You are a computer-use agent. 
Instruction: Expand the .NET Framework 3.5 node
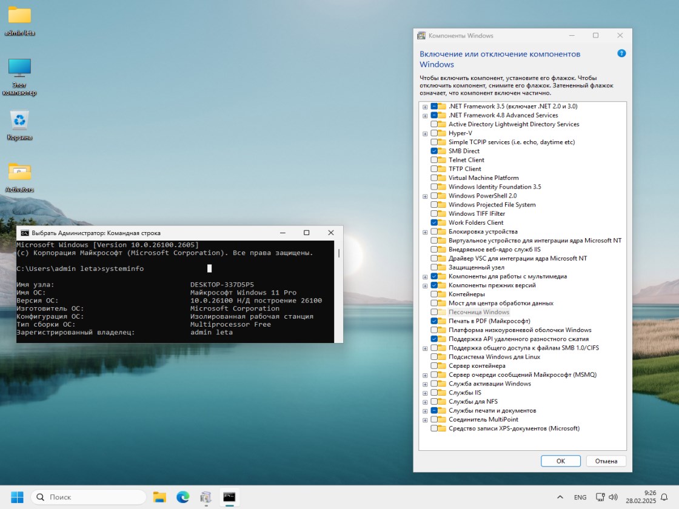425,107
